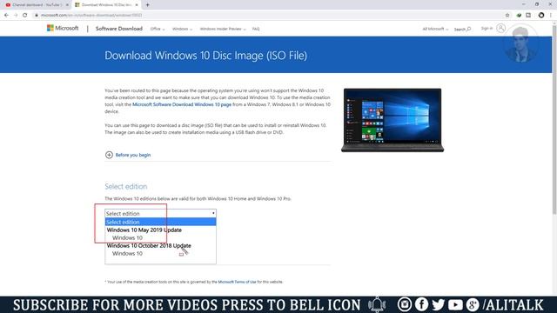Open Microsoft Software Download Windows 10 page link
This screenshot has height=313, width=557.
click(182, 104)
